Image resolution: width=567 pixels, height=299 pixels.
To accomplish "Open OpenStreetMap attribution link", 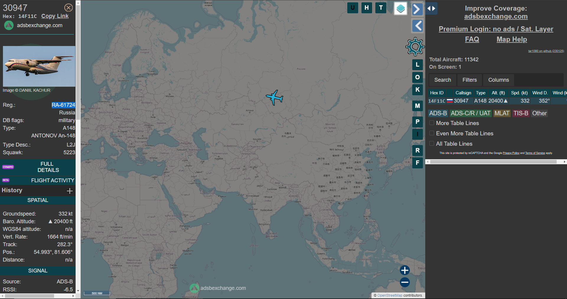I will pos(390,295).
